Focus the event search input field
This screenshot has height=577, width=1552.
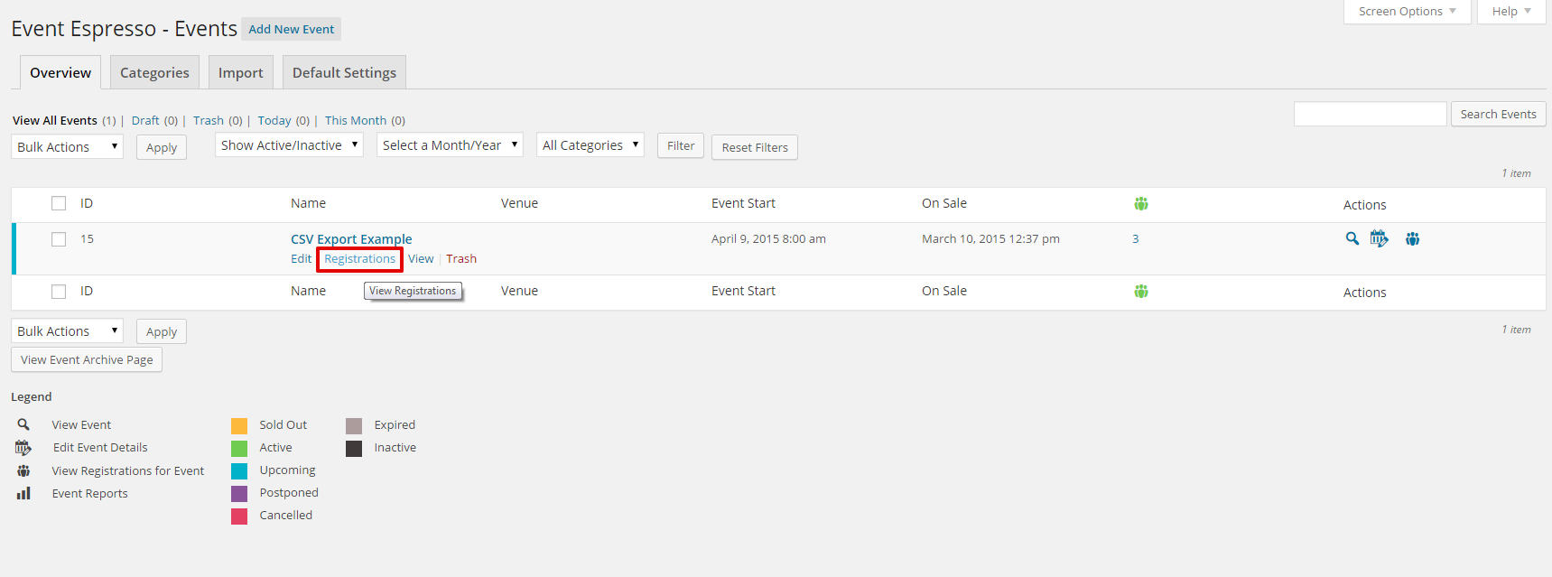click(1370, 114)
